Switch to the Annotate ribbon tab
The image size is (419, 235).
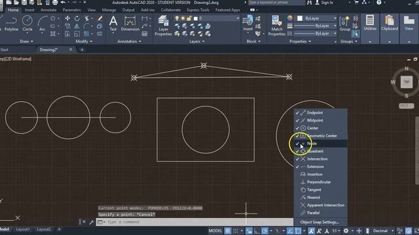(48, 10)
